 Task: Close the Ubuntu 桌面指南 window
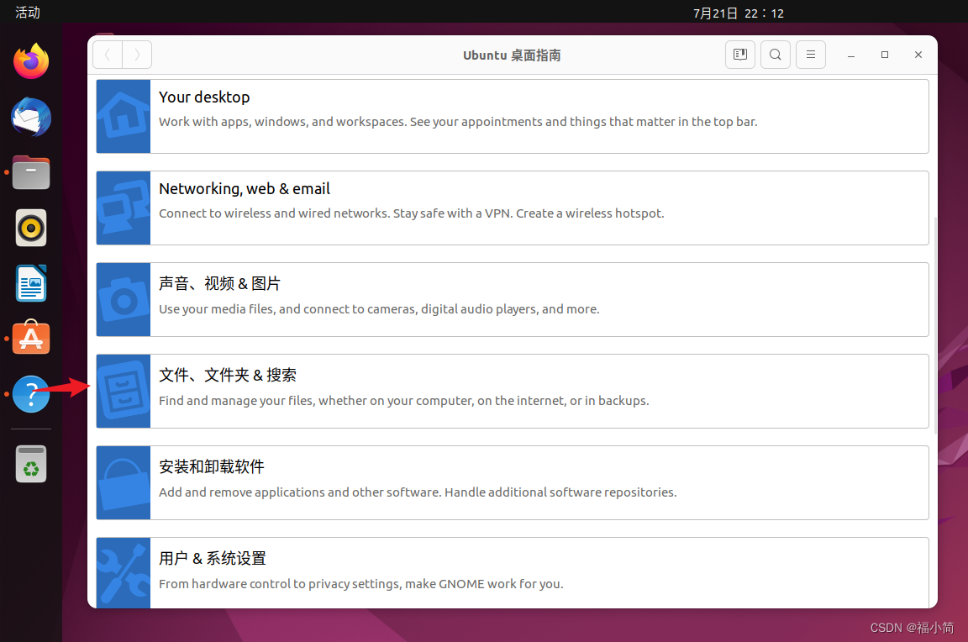point(918,55)
